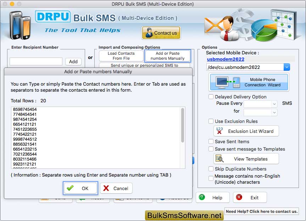Confirm the numbers with OK button
The image size is (306, 221).
[x=80, y=188]
